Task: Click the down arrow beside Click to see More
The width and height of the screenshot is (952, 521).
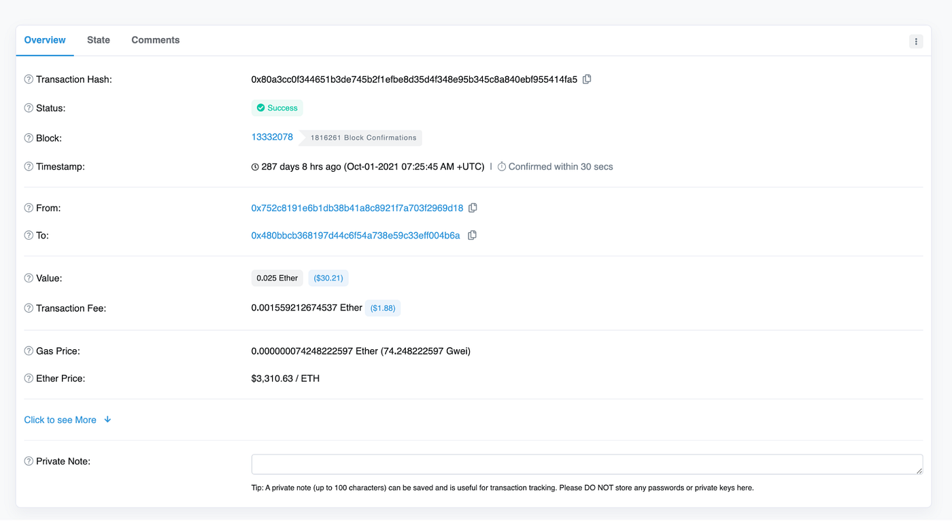Action: coord(107,419)
